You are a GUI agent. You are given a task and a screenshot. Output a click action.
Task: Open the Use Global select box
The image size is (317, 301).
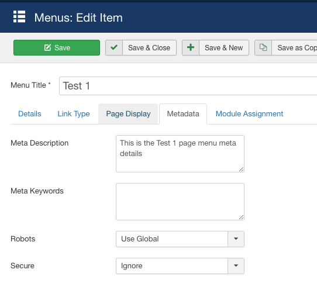(180, 239)
